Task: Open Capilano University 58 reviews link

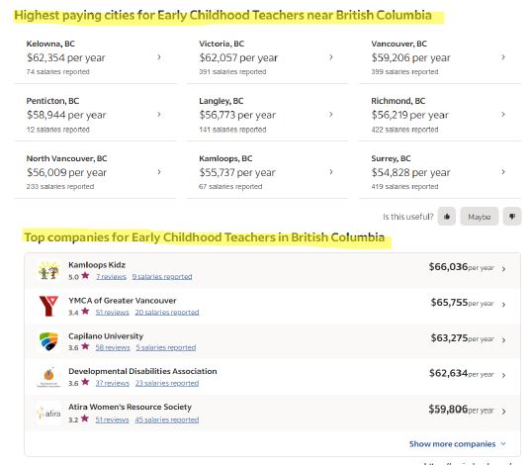Action: click(113, 347)
